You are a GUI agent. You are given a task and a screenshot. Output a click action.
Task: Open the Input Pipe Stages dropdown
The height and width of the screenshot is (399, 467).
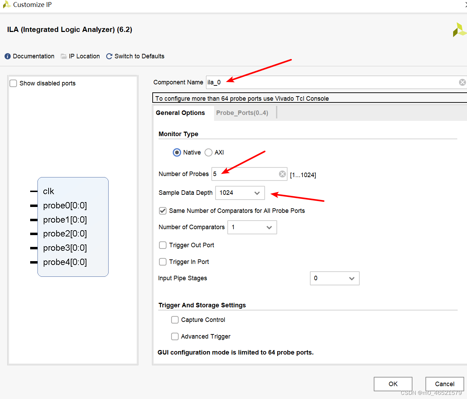click(335, 278)
